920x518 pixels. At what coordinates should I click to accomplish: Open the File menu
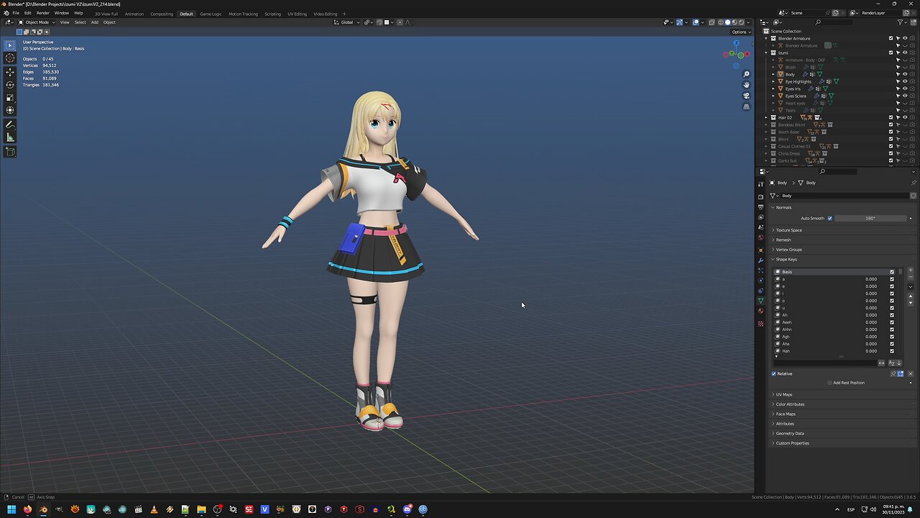point(16,13)
